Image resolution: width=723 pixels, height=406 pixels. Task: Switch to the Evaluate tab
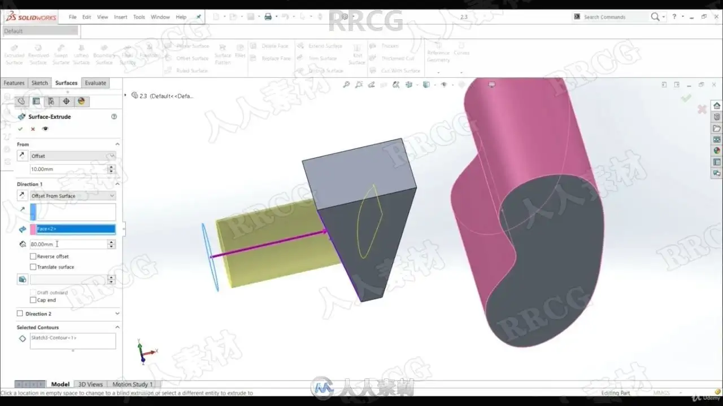pyautogui.click(x=95, y=83)
